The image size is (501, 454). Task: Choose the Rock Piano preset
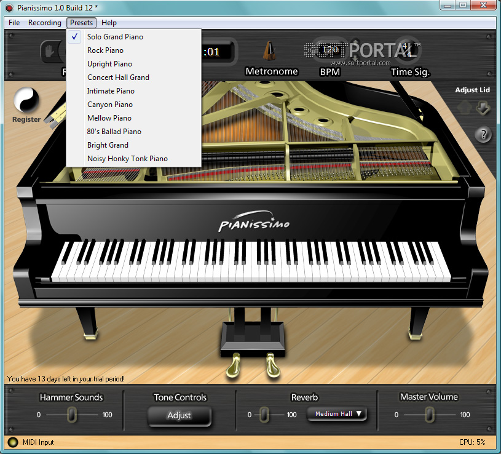pos(133,50)
